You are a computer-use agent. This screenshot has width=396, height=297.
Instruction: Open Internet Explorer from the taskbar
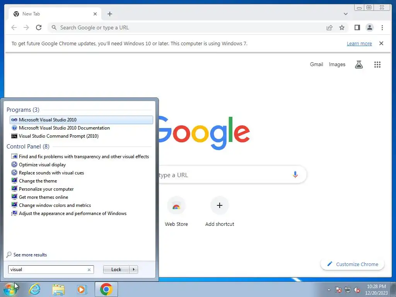tap(34, 289)
